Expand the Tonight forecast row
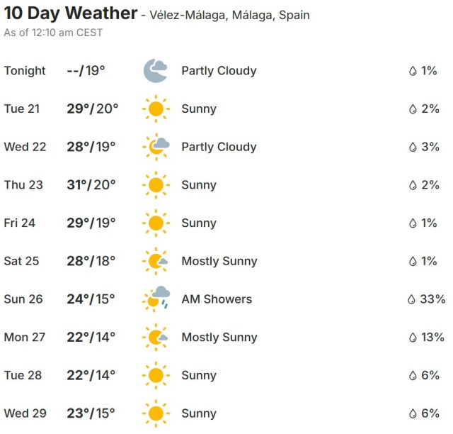 coord(25,71)
